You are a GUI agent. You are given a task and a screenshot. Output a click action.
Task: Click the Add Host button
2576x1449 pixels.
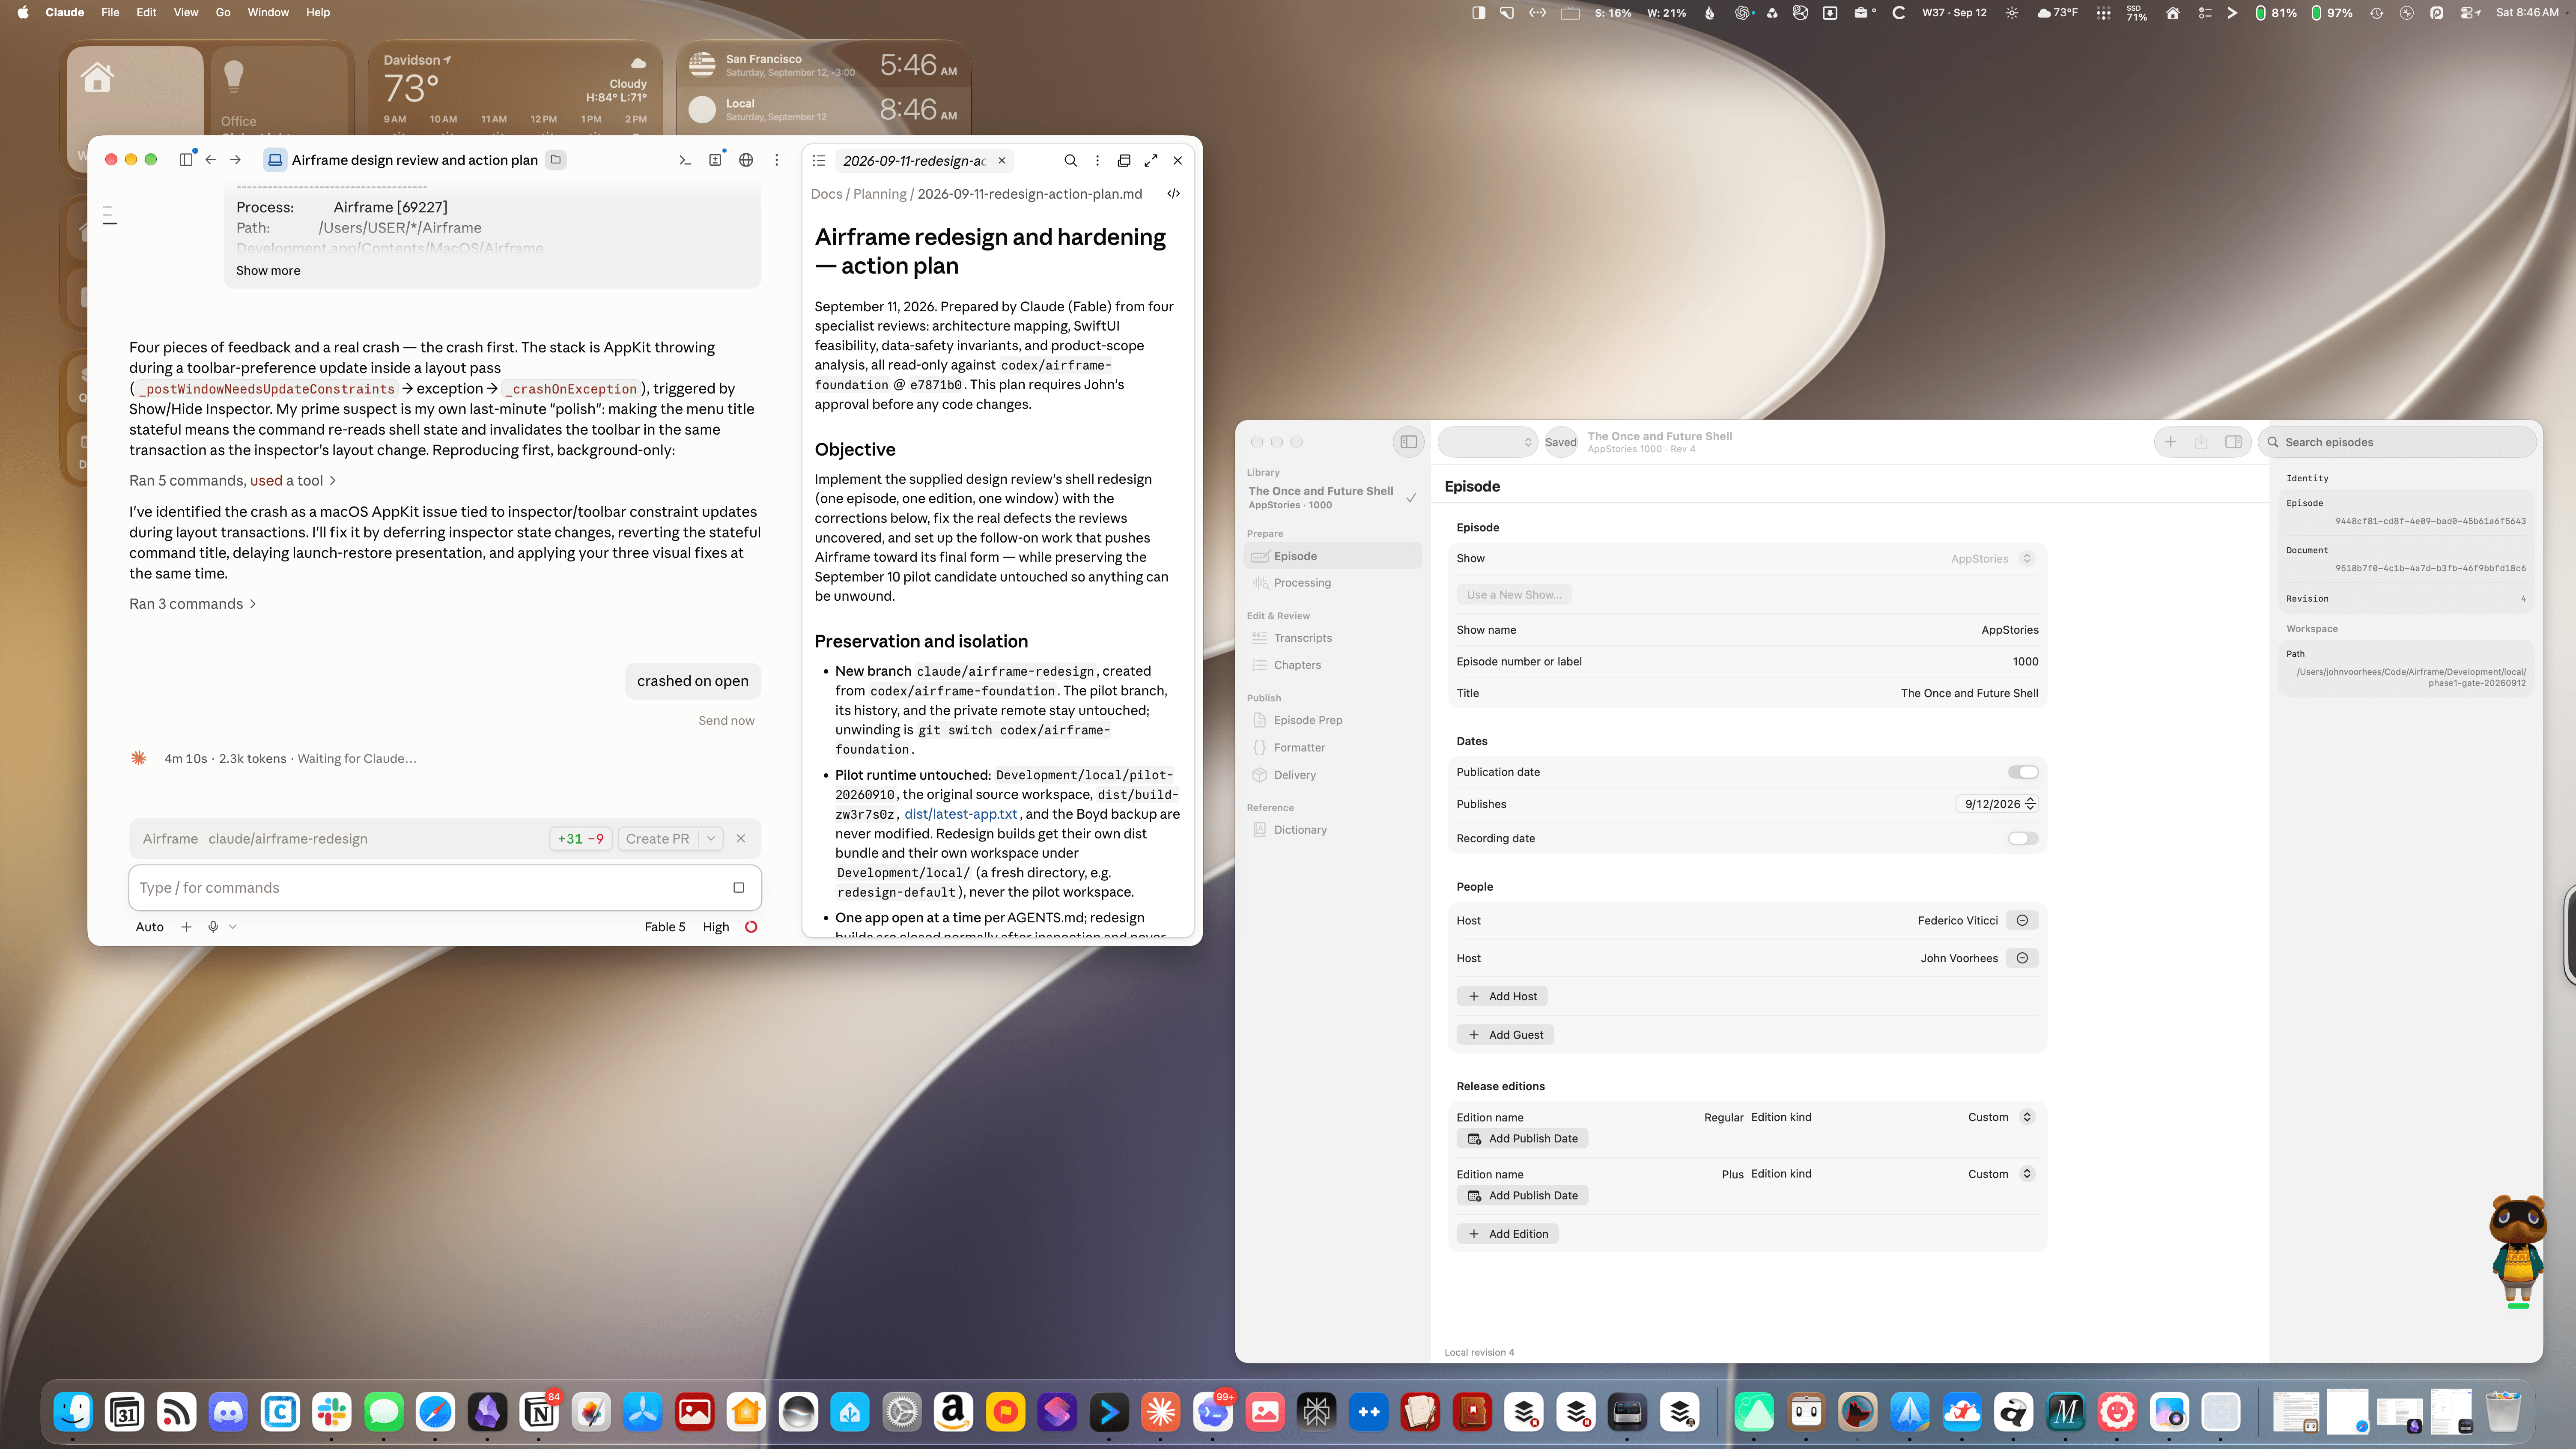1502,996
